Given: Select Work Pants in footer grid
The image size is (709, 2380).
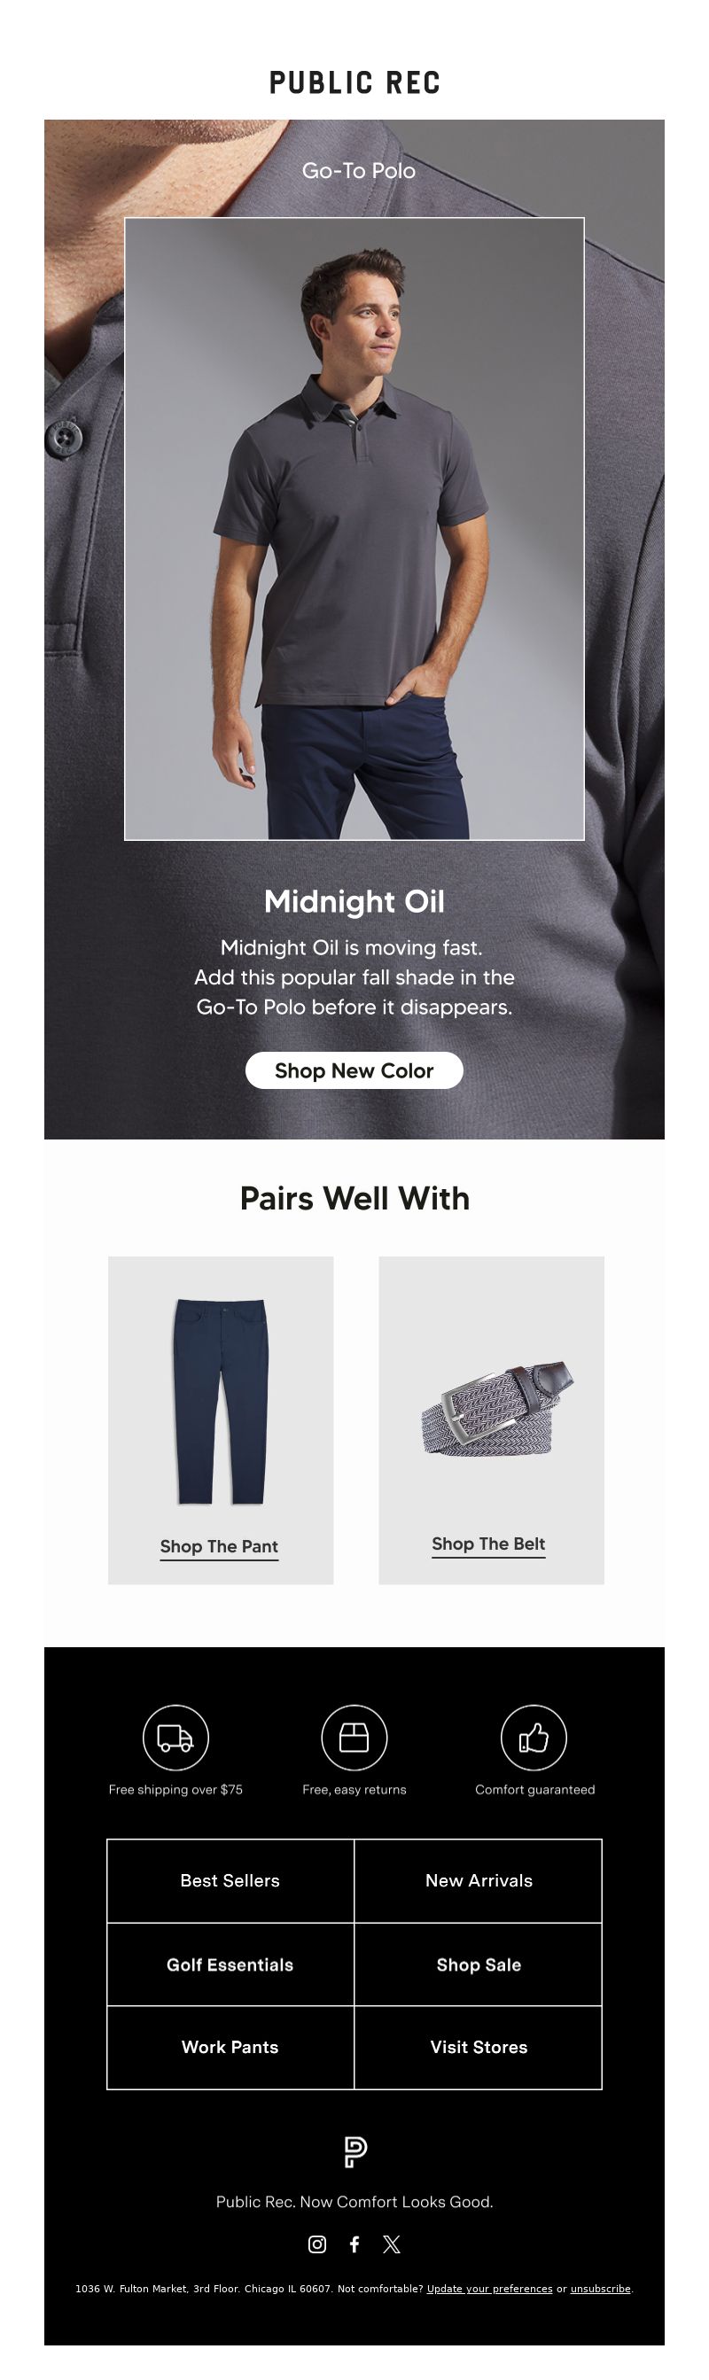Looking at the screenshot, I should pyautogui.click(x=230, y=2047).
